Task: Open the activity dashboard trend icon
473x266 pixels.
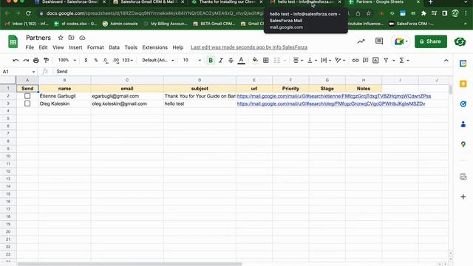Action: (361, 41)
